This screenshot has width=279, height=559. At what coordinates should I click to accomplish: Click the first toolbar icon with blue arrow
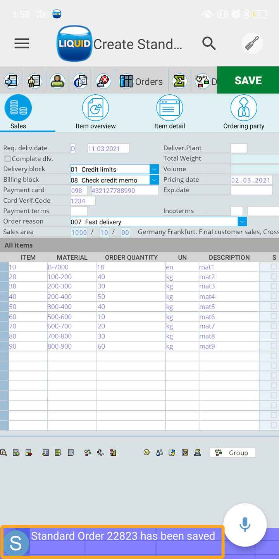(12, 81)
